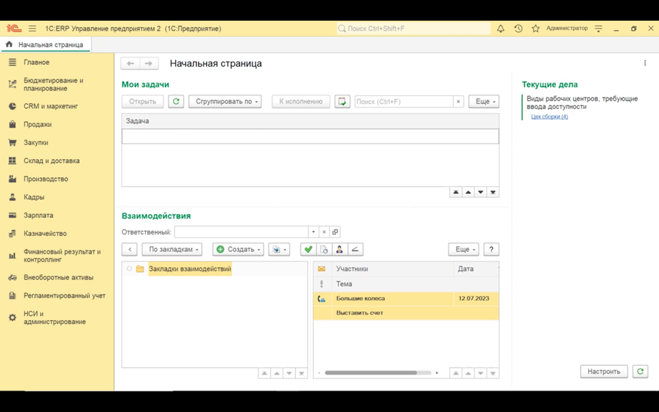Refresh Текущие дела with green arrow icon
The width and height of the screenshot is (659, 412).
640,371
